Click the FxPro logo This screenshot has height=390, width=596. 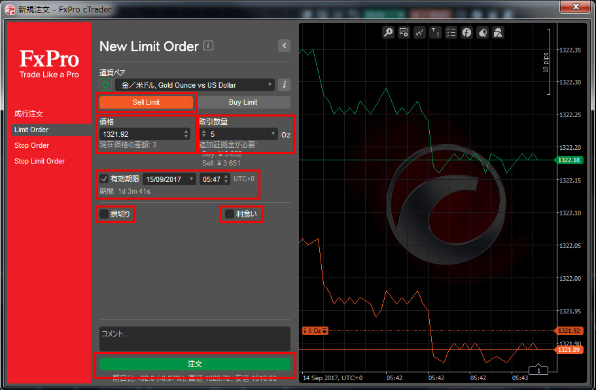pyautogui.click(x=50, y=64)
